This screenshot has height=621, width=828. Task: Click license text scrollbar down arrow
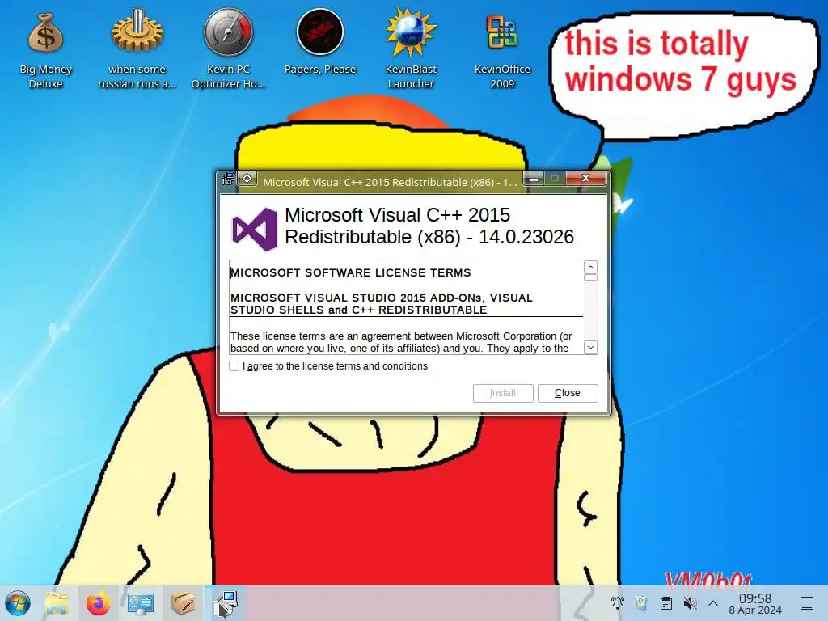[x=590, y=347]
